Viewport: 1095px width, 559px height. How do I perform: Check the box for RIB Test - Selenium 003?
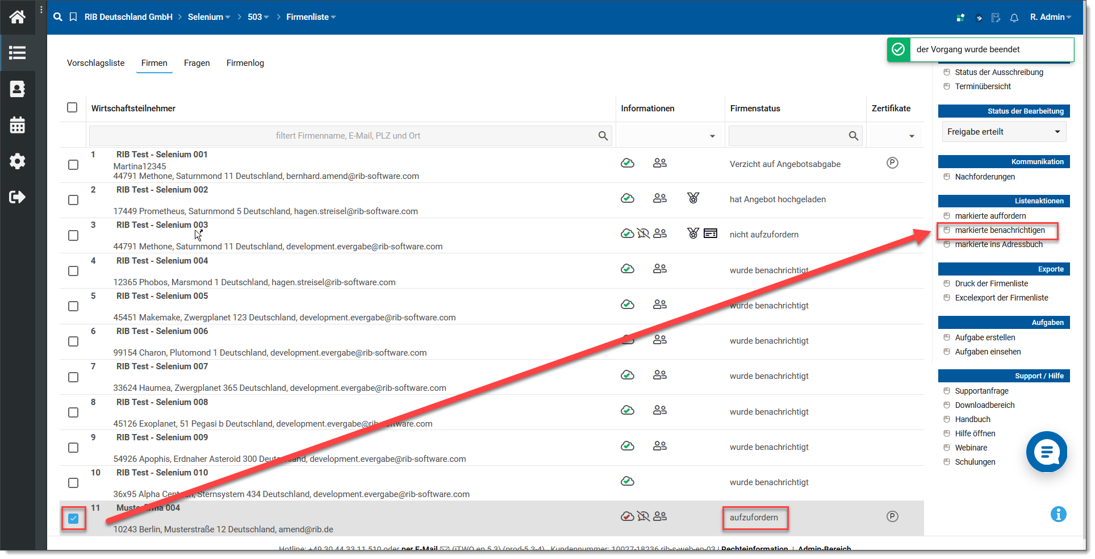pyautogui.click(x=73, y=235)
